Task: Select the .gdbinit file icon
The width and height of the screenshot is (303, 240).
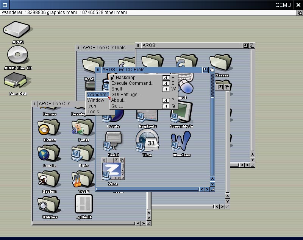Action: pyautogui.click(x=84, y=204)
